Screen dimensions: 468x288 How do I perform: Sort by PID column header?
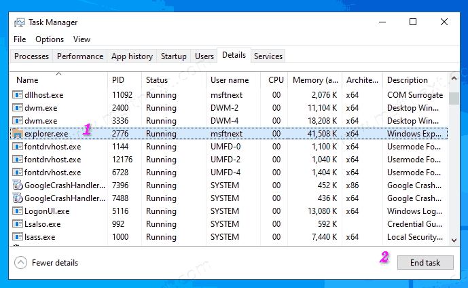point(118,80)
